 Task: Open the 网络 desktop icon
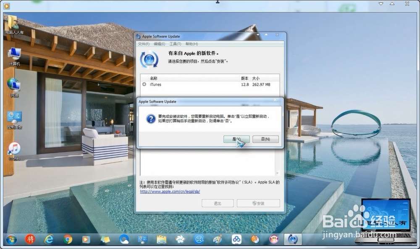point(14,87)
